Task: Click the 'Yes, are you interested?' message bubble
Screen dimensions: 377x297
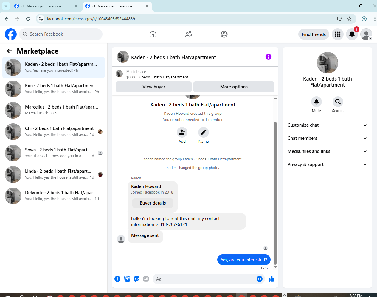Action: tap(244, 260)
